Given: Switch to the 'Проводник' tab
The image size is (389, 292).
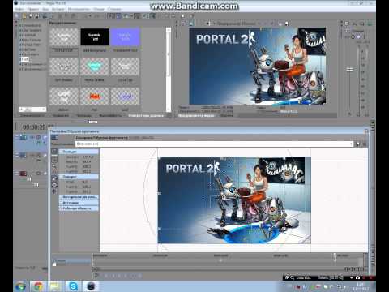Looking at the screenshot, I should click(x=61, y=115).
